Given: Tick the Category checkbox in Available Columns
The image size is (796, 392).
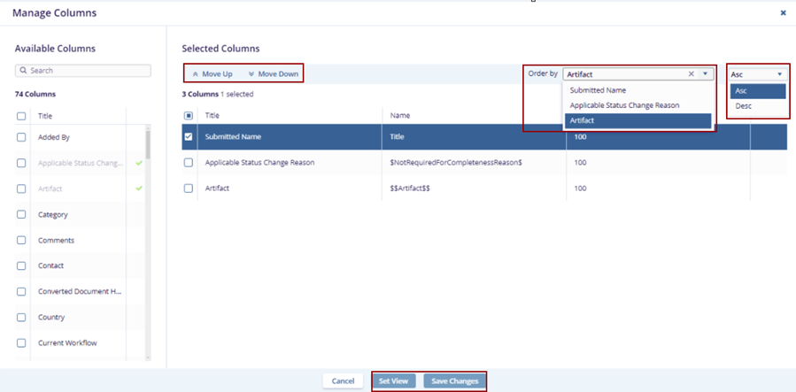Looking at the screenshot, I should (22, 214).
